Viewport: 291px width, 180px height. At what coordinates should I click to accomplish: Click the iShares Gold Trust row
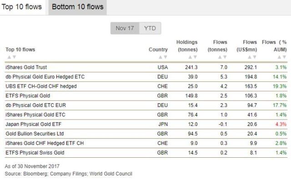click(x=146, y=67)
